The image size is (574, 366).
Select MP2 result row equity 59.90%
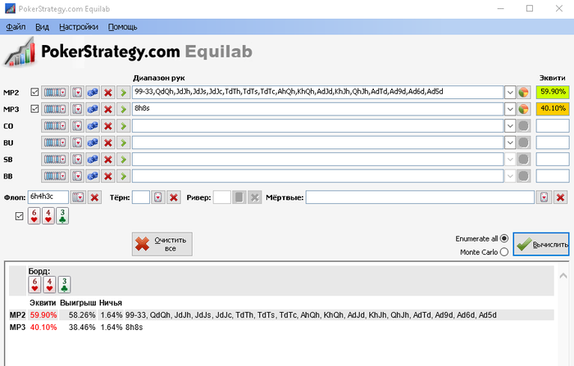[x=43, y=314]
